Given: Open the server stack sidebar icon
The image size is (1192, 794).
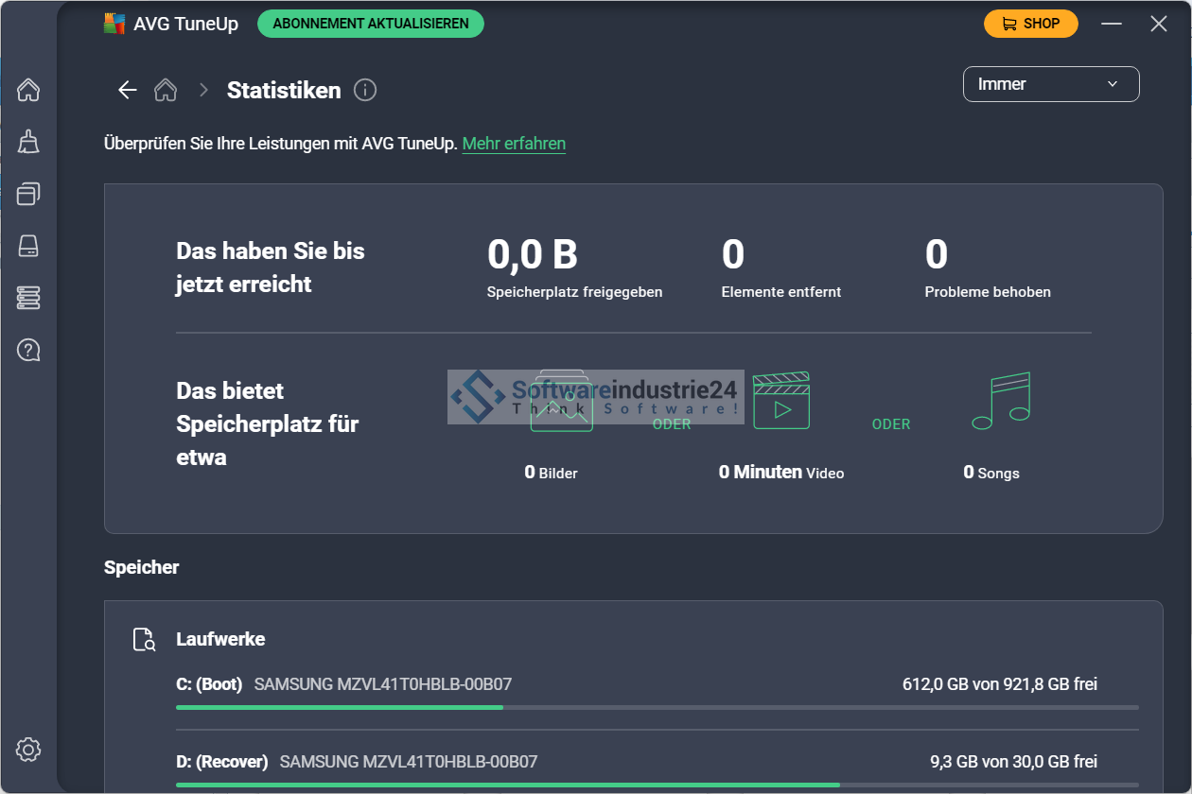Looking at the screenshot, I should coord(28,298).
